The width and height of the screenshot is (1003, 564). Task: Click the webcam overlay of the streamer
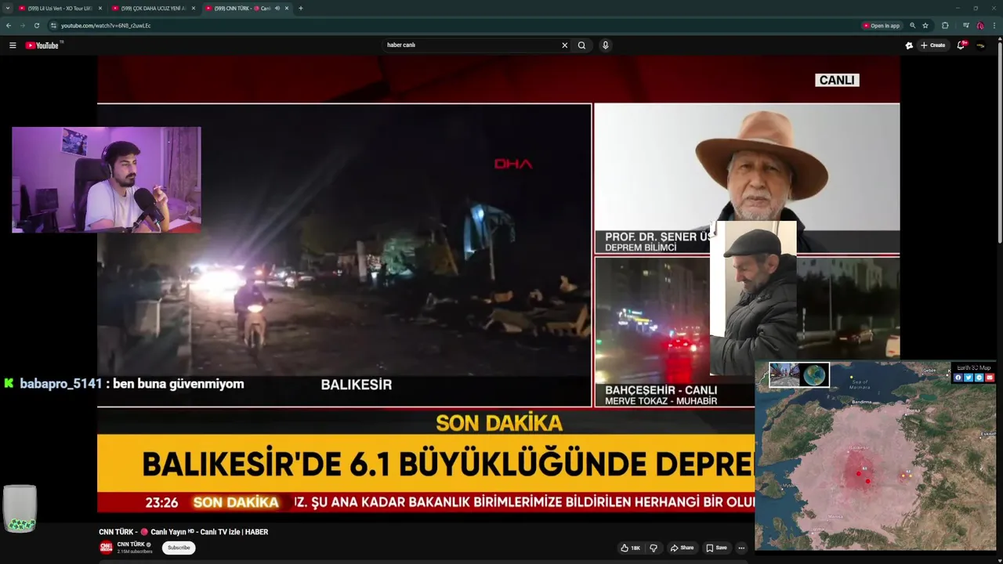pos(107,180)
